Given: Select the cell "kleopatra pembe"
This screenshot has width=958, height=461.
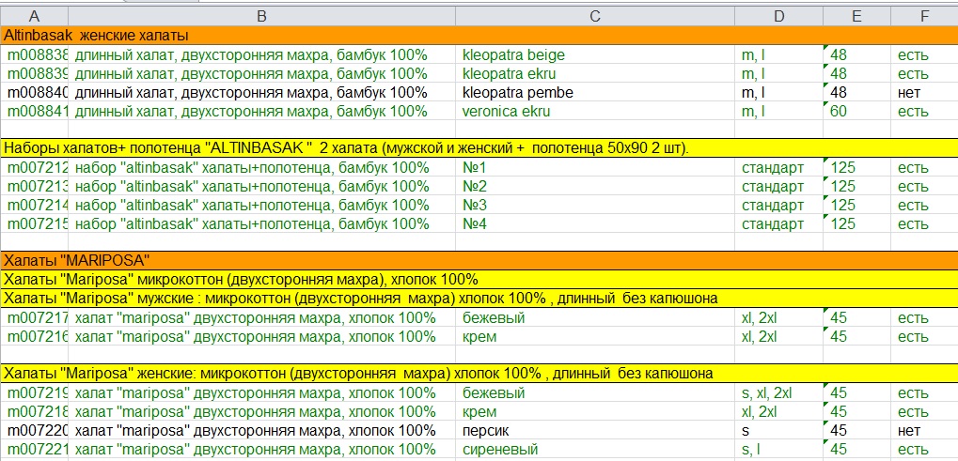Looking at the screenshot, I should point(595,93).
